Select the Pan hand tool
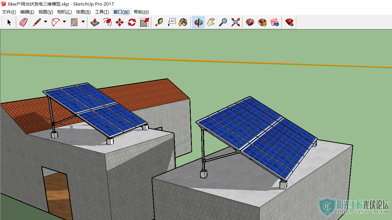This screenshot has height=220, width=392. tap(211, 22)
